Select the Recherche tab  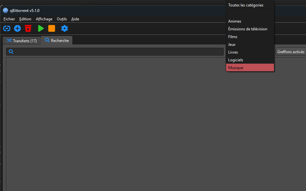[57, 41]
